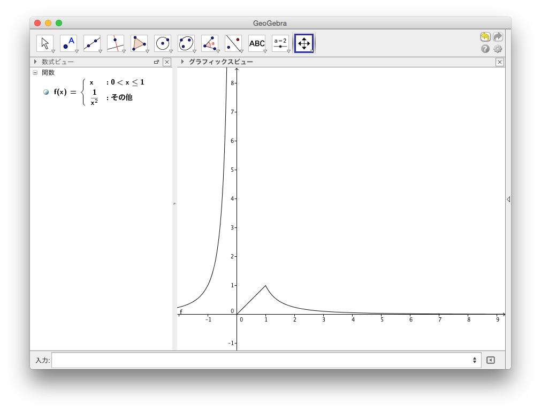Toggle the input help panel button

click(491, 360)
